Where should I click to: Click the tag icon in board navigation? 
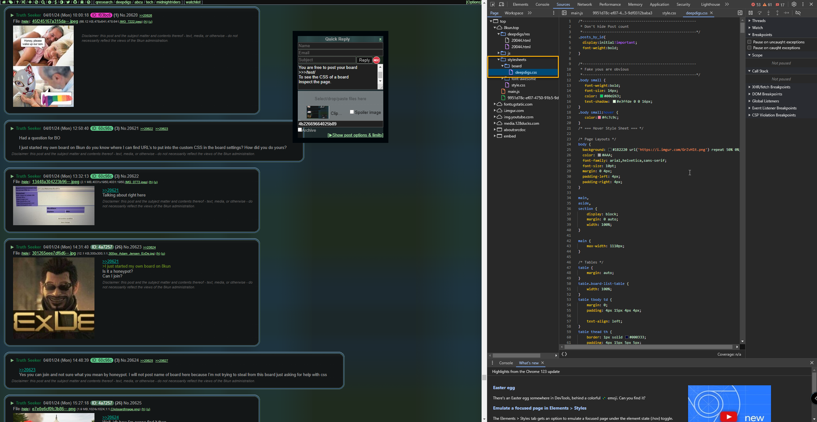pyautogui.click(x=11, y=2)
